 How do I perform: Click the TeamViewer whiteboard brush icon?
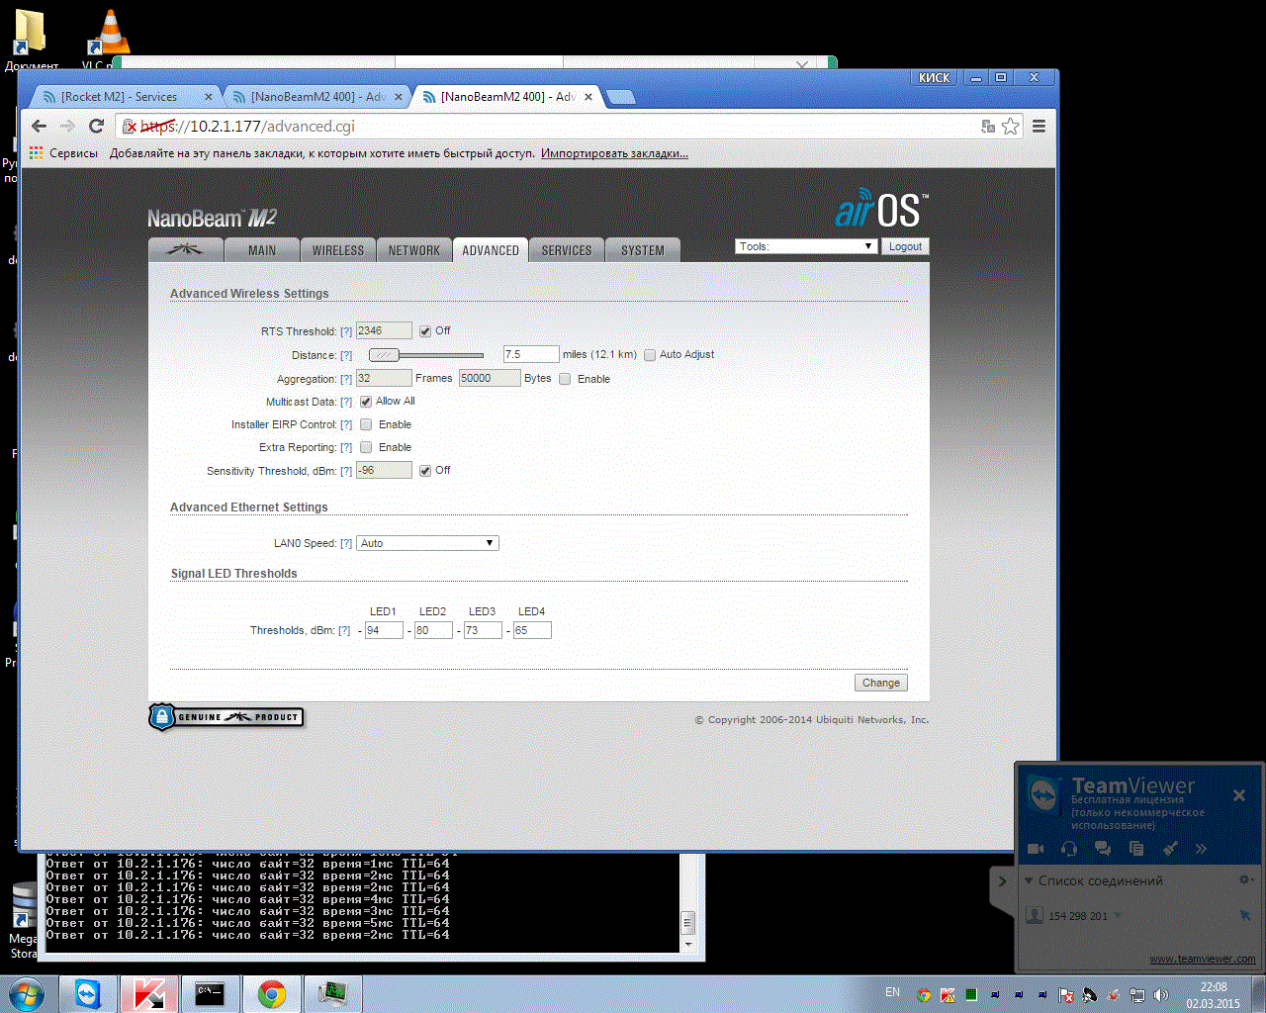pos(1170,849)
